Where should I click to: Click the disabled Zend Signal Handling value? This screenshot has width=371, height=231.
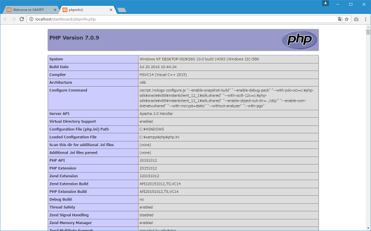(146, 215)
